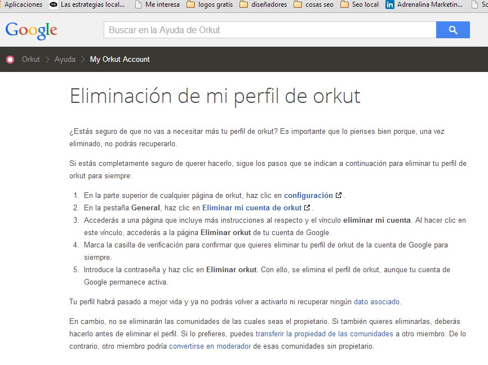Open the 'logos gratis' bookmark folder
Viewport: 488px width, 365px height.
click(x=210, y=4)
